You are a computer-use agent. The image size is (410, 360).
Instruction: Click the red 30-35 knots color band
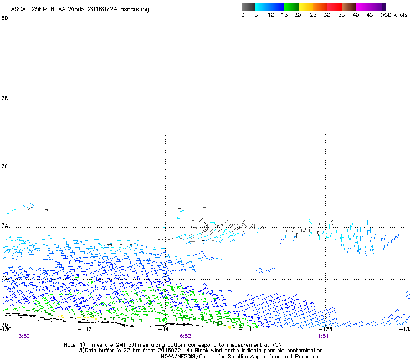(x=335, y=7)
